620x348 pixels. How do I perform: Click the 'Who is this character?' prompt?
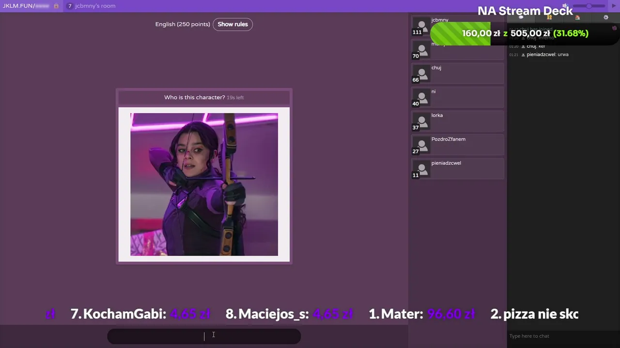pyautogui.click(x=195, y=97)
